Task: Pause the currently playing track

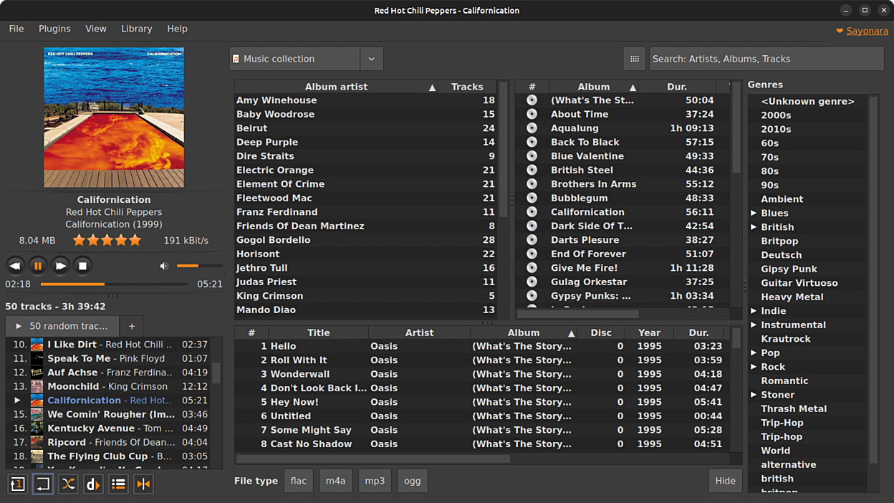Action: pyautogui.click(x=38, y=266)
